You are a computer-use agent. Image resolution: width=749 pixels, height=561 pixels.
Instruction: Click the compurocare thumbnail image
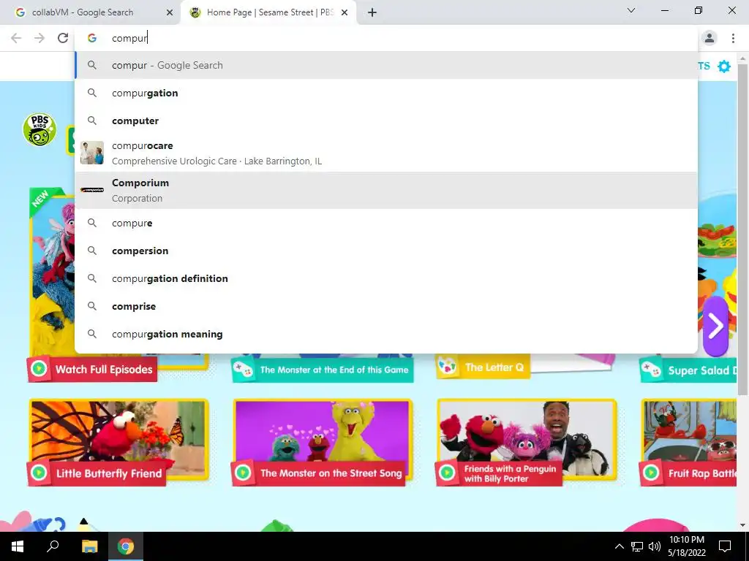pyautogui.click(x=92, y=153)
